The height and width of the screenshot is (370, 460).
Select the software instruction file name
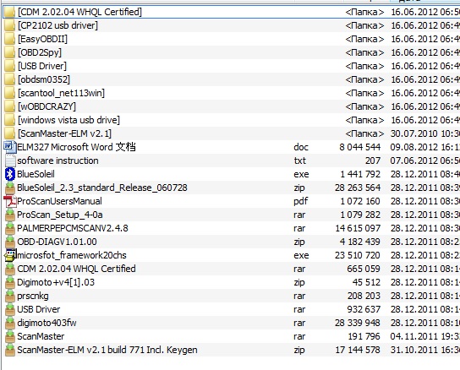click(x=57, y=161)
